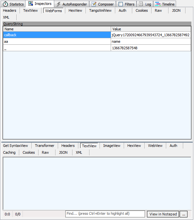The width and height of the screenshot is (194, 220).
Task: Open the ImageView response tab
Action: click(x=112, y=146)
